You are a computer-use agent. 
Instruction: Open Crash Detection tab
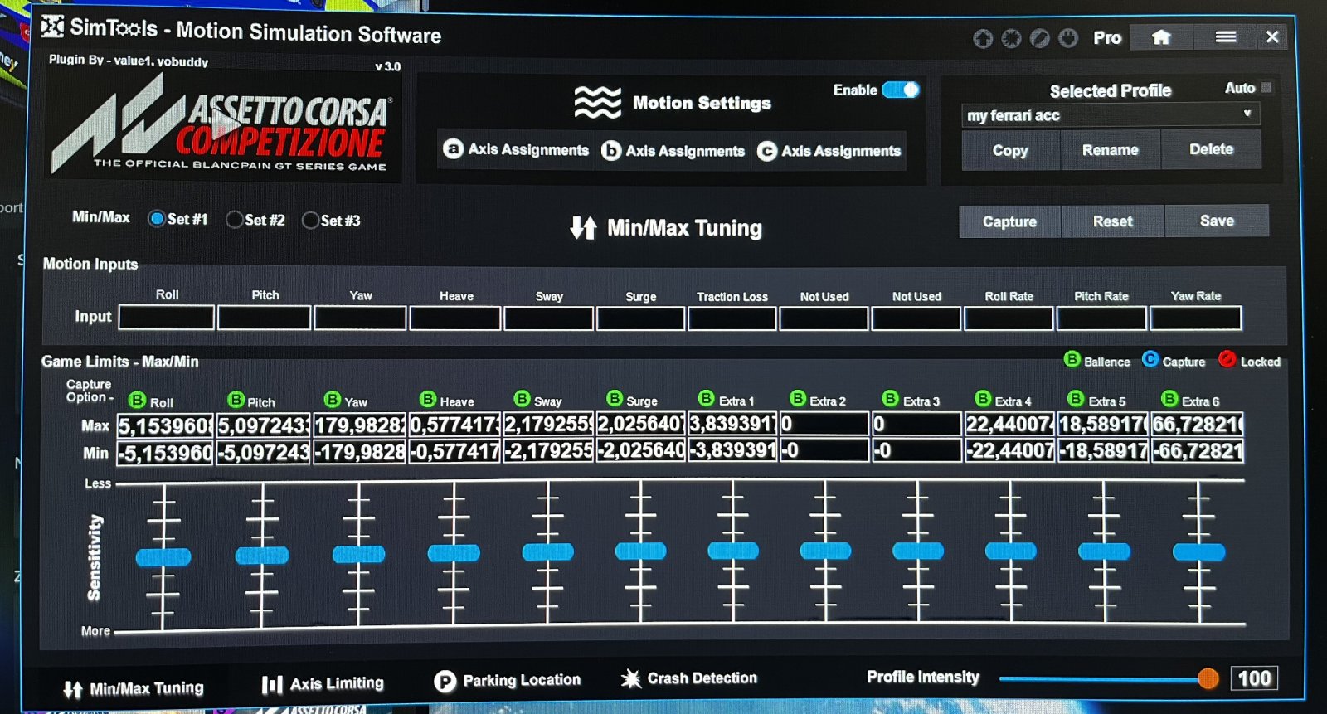tap(689, 678)
